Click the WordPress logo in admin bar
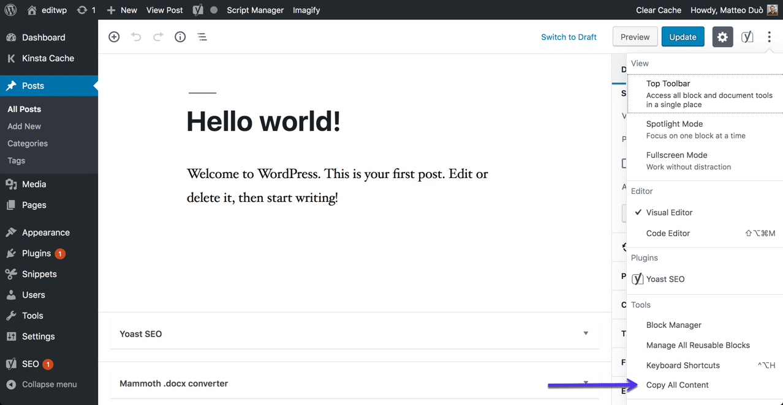This screenshot has height=405, width=783. [10, 10]
